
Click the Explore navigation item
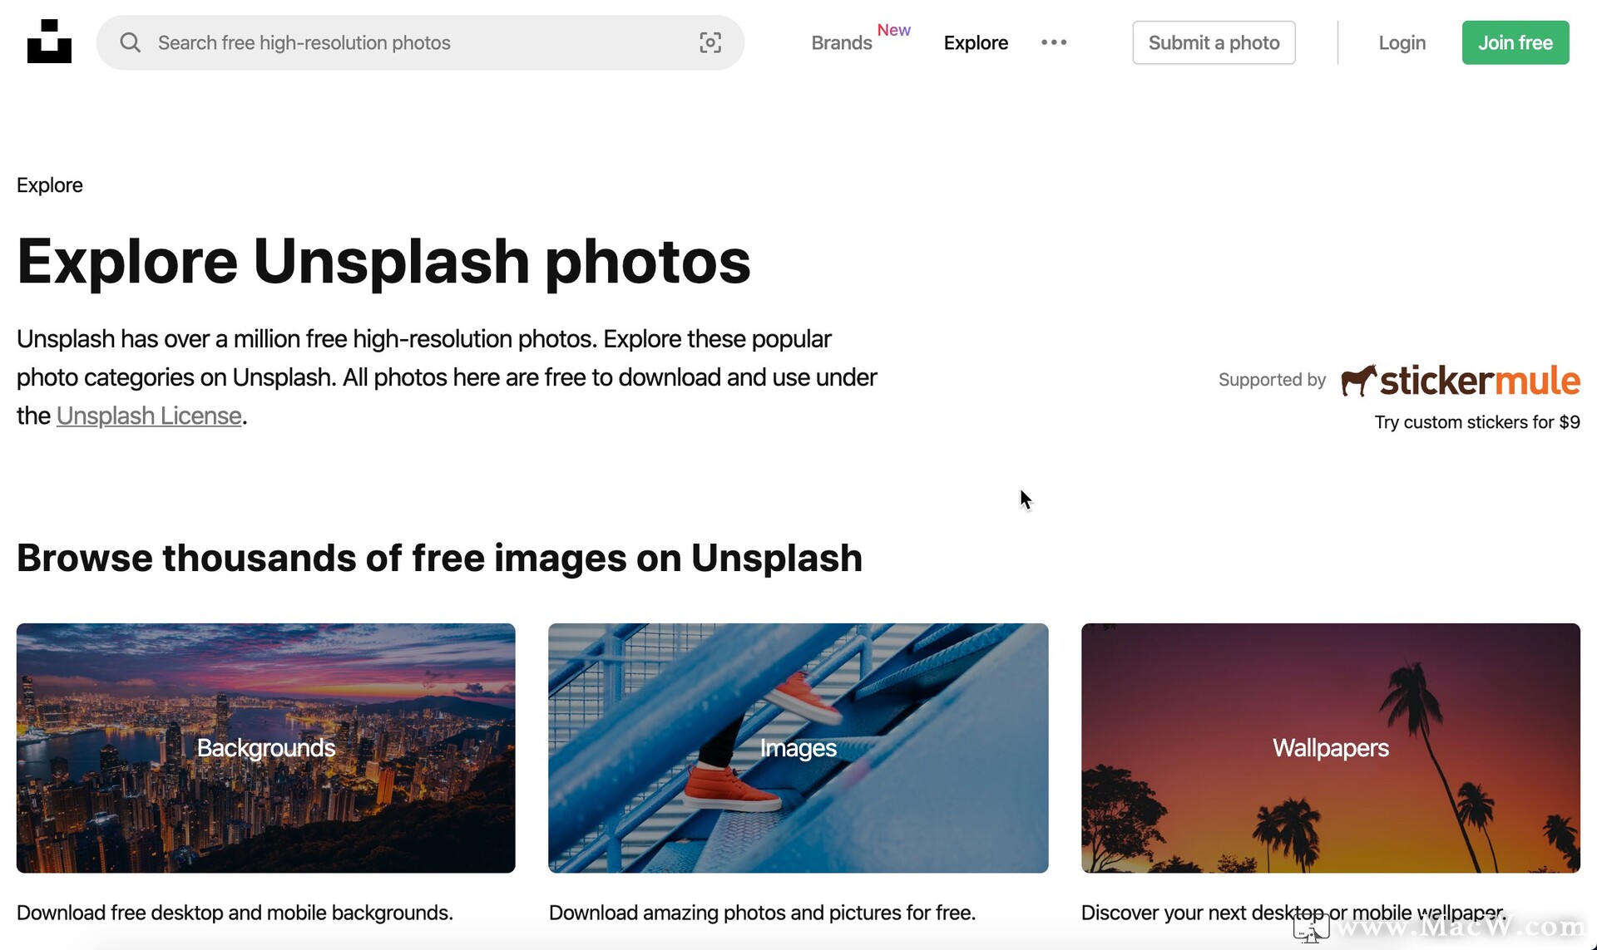coord(976,42)
